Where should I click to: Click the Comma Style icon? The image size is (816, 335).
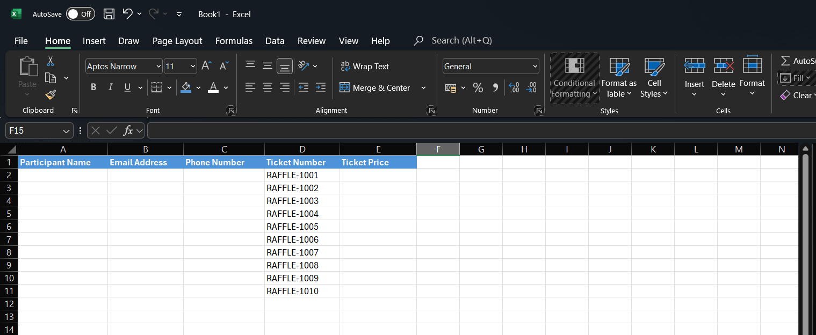tap(495, 88)
